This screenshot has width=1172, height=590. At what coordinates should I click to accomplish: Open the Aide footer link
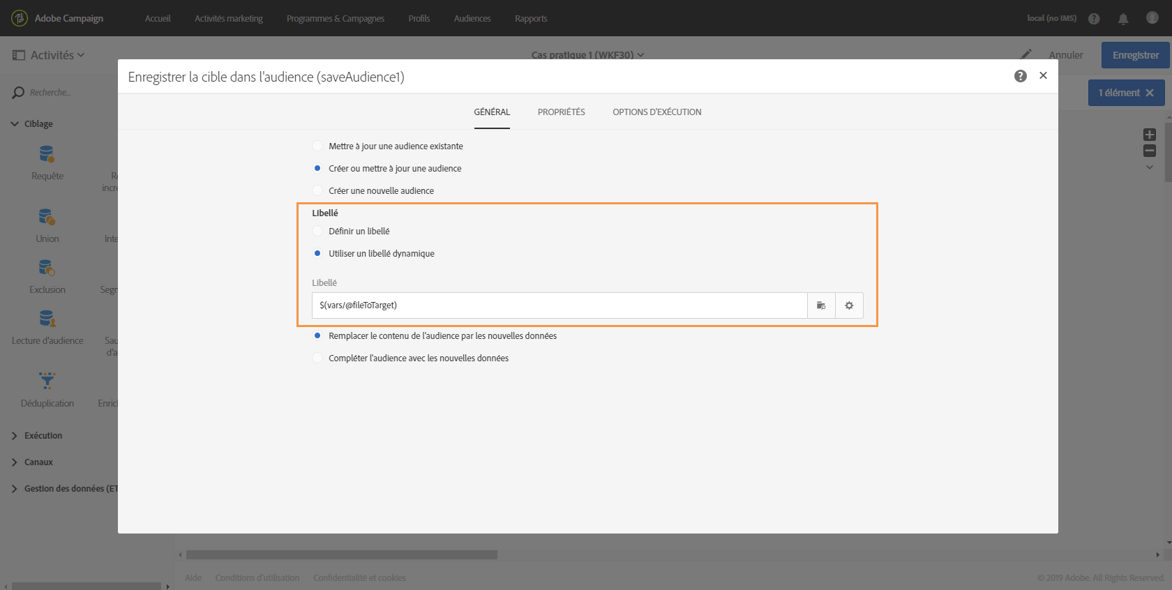click(x=193, y=577)
